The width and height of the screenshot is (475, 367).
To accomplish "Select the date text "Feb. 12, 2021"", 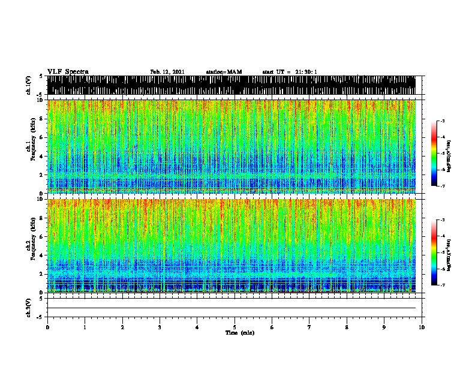I will point(167,72).
